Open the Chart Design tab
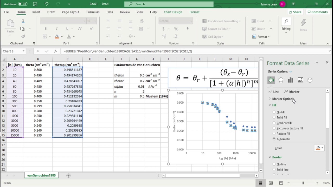The height and width of the screenshot is (187, 333). [173, 12]
